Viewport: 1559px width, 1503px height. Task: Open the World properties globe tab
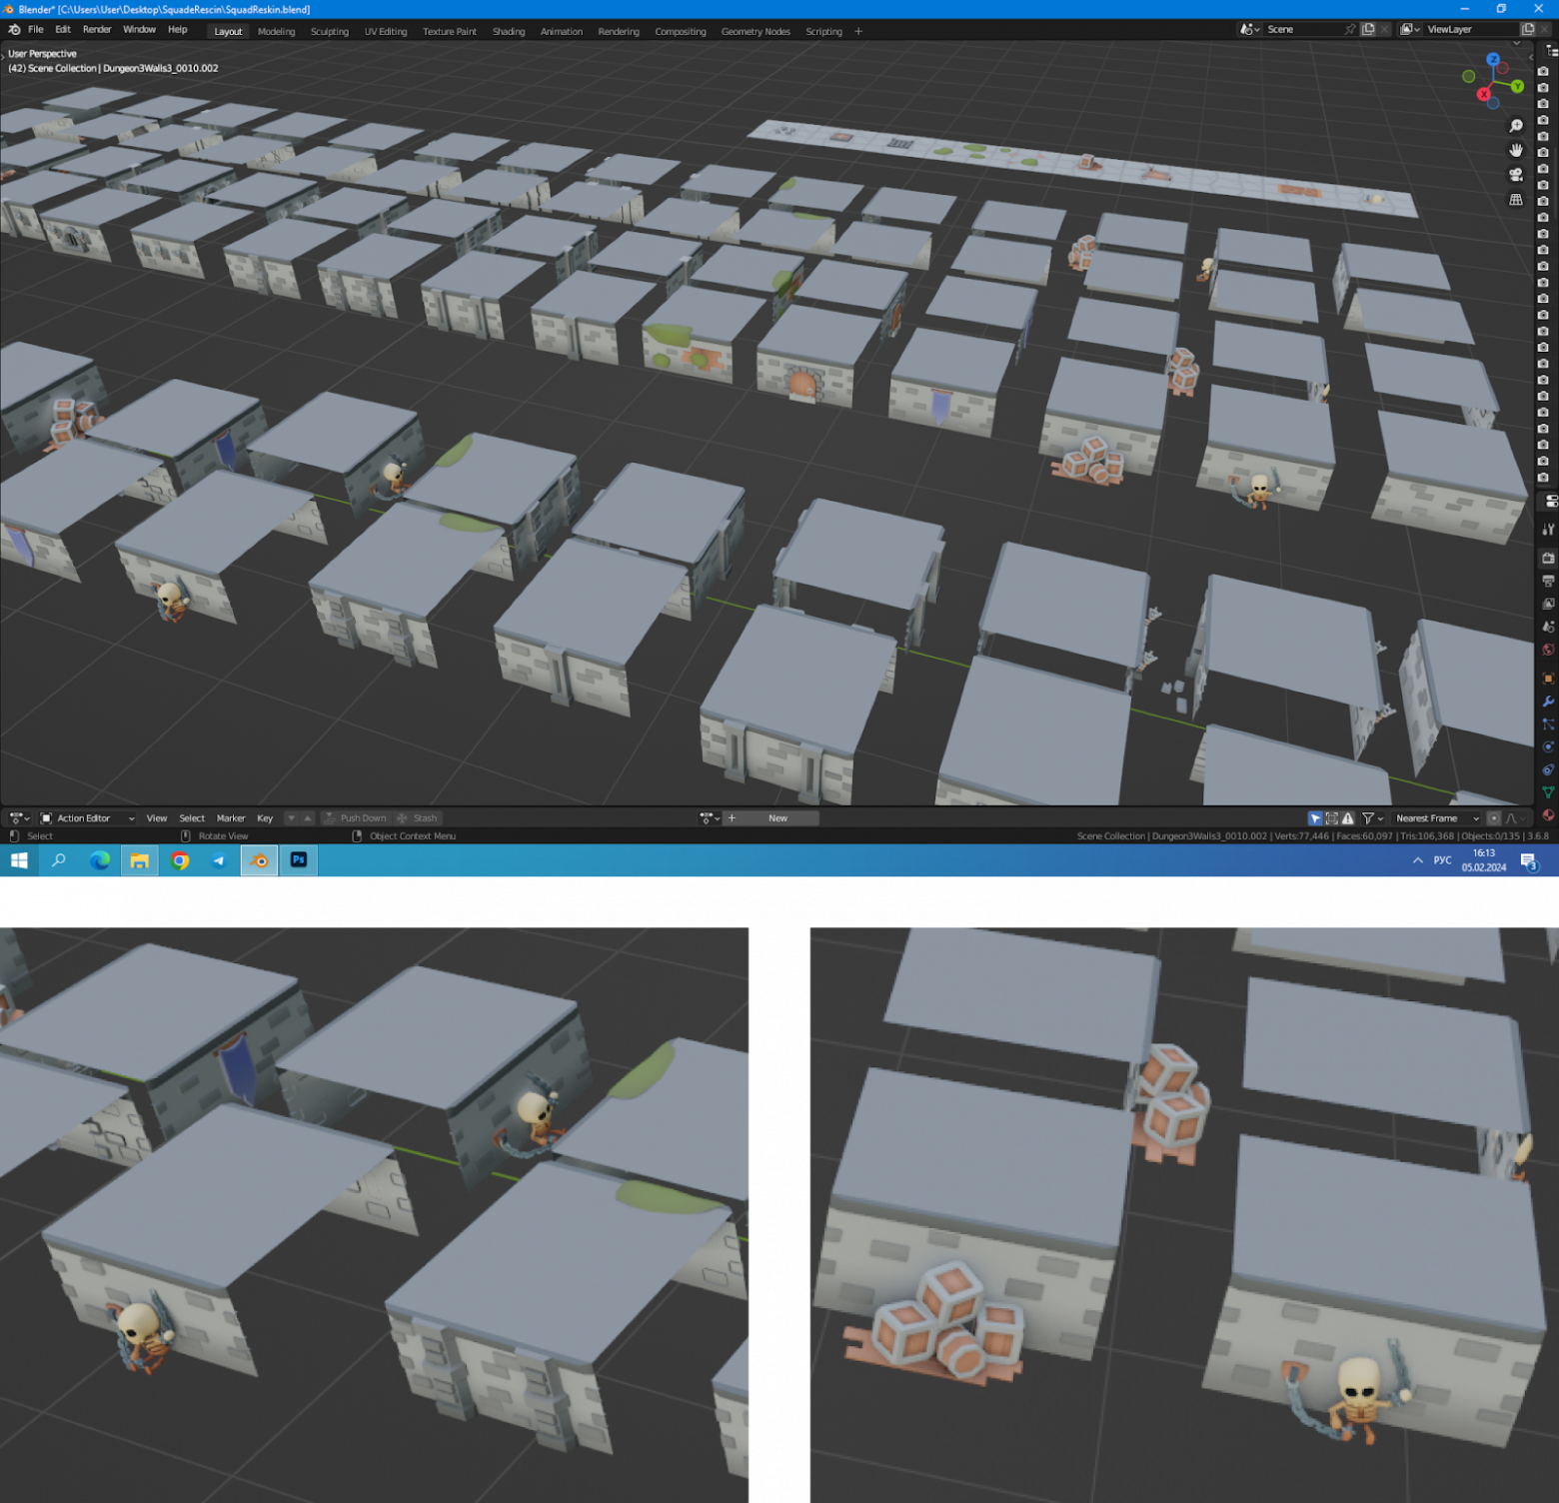[x=1548, y=650]
